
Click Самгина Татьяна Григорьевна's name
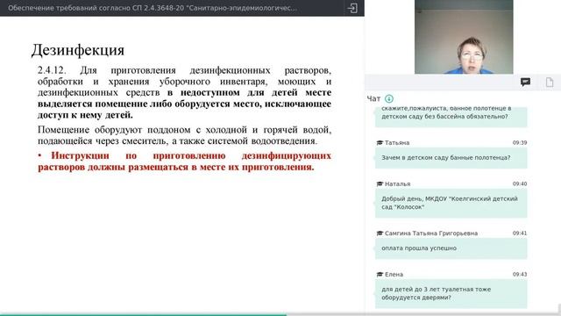431,233
